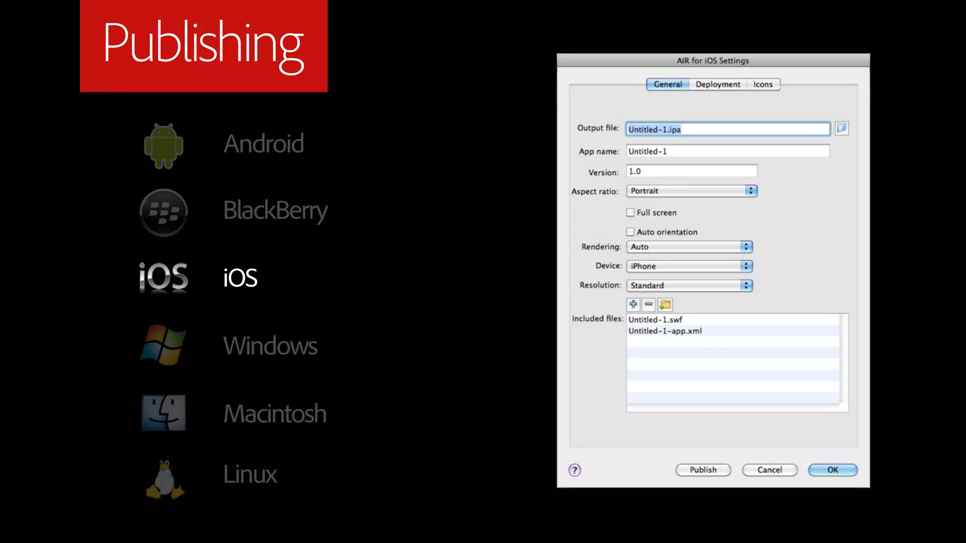Click the Cancel button
Viewport: 966px width, 543px height.
[x=770, y=470]
